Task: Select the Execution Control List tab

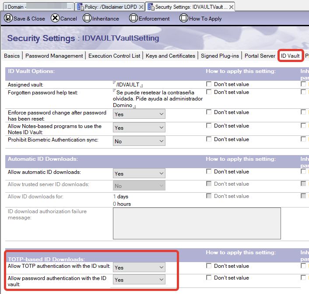Action: pos(114,56)
